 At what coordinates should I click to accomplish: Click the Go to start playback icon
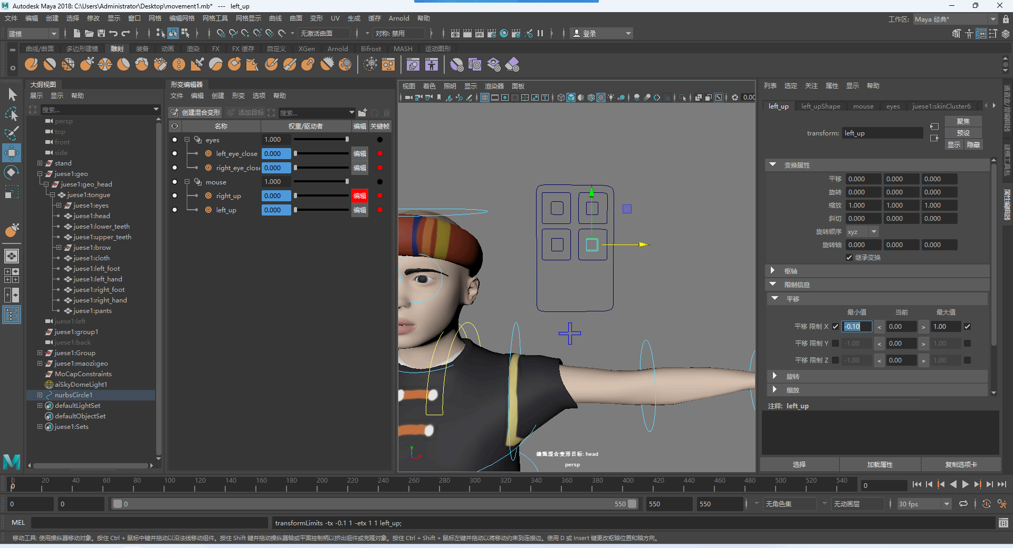pyautogui.click(x=916, y=484)
